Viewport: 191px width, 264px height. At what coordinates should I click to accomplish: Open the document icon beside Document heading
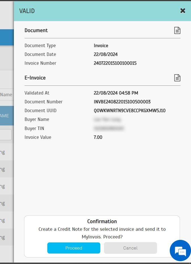pyautogui.click(x=177, y=30)
